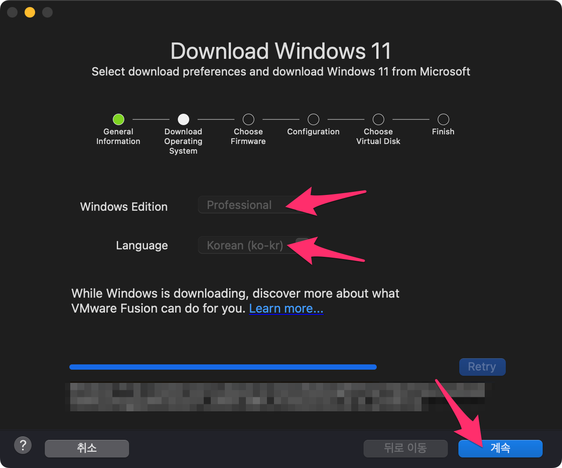Image resolution: width=562 pixels, height=468 pixels.
Task: Click the 계속 continue button
Action: pyautogui.click(x=501, y=448)
